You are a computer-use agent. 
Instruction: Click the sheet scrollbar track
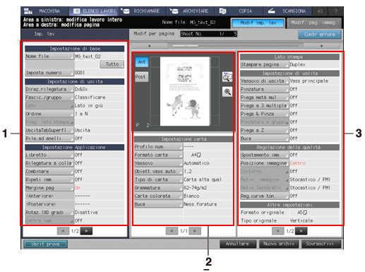coord(235,46)
